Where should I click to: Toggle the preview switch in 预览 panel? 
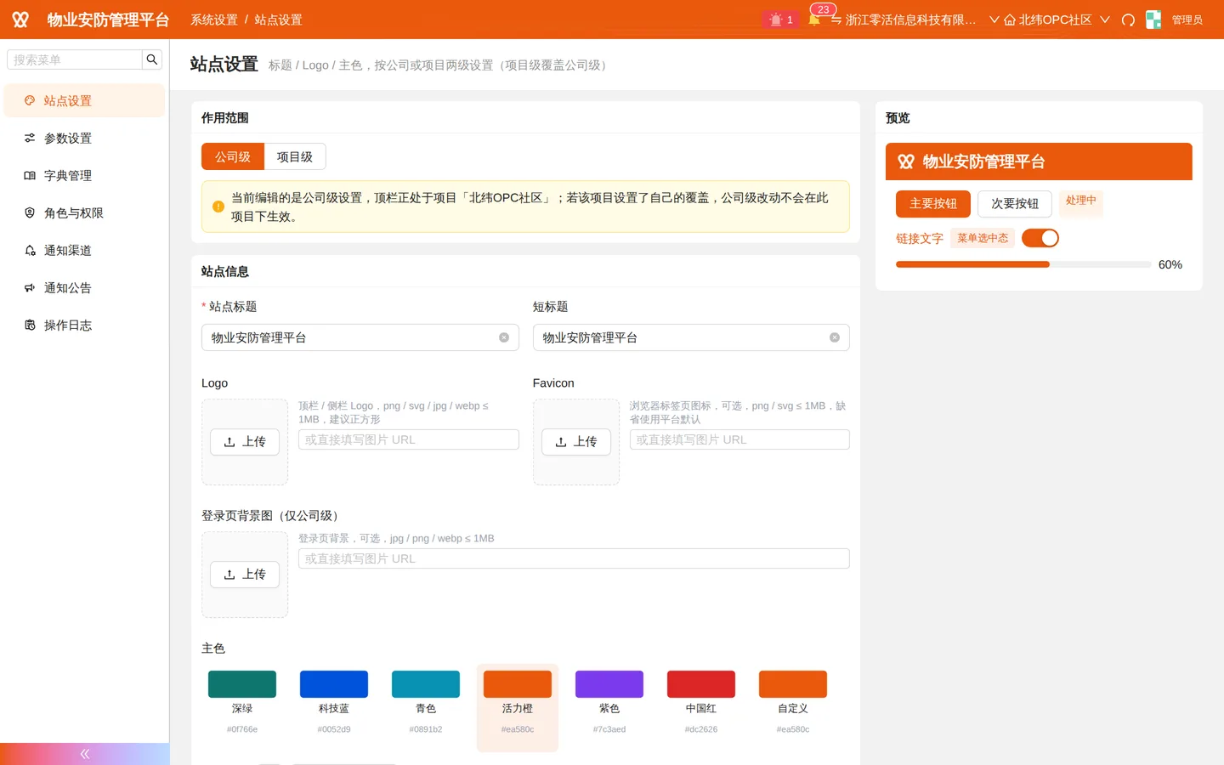[1040, 238]
